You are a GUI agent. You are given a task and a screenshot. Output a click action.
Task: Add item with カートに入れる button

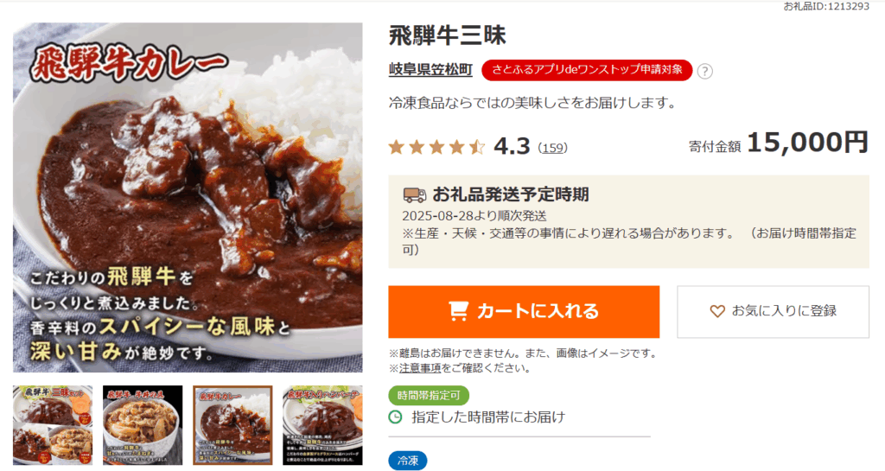(524, 312)
